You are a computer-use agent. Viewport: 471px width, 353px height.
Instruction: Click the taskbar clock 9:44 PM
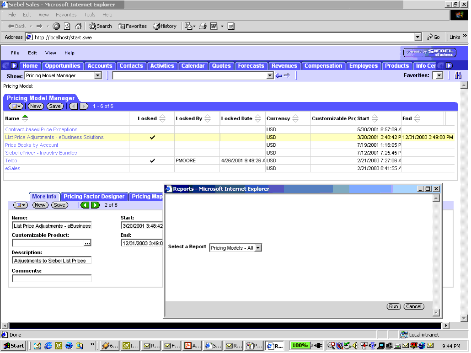coord(451,346)
